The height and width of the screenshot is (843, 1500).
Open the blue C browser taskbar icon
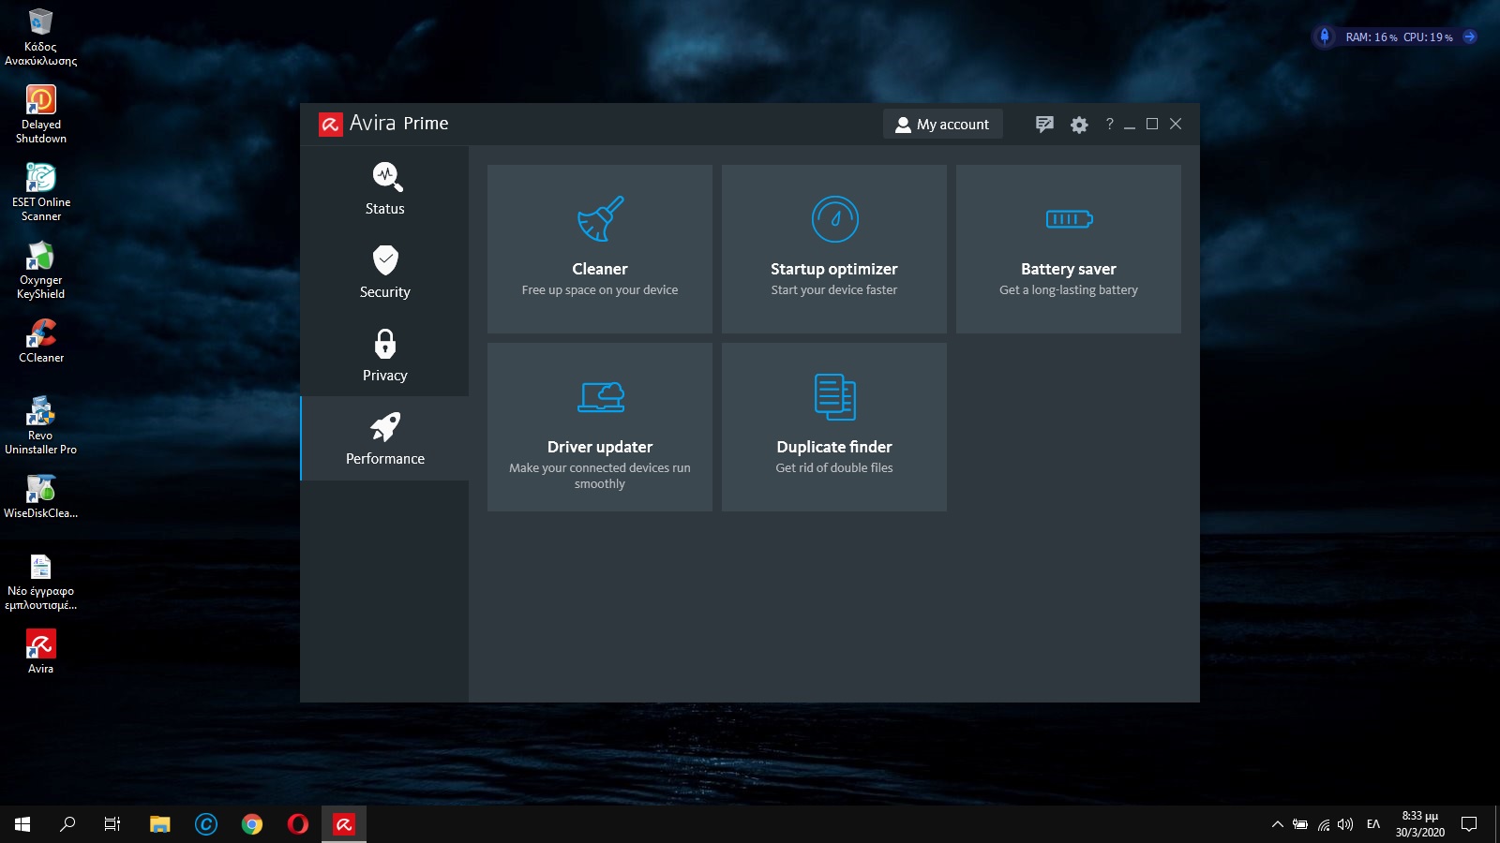(x=206, y=824)
